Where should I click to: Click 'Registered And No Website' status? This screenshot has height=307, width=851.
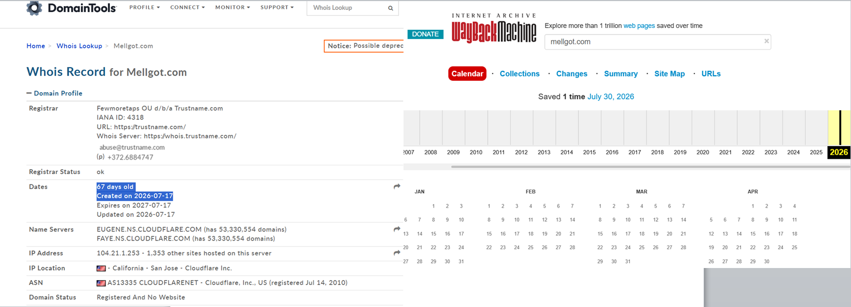141,298
